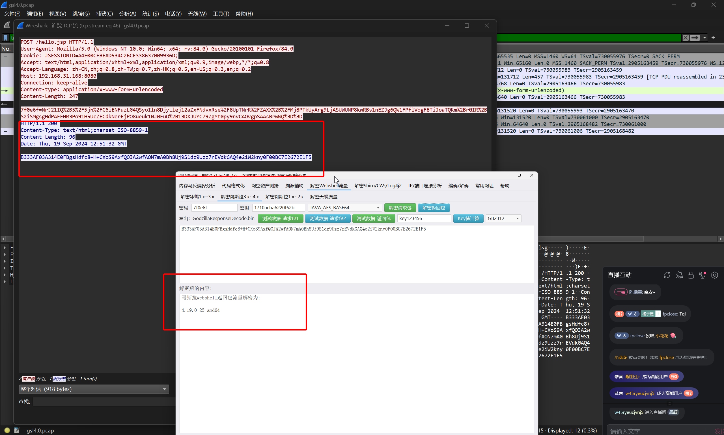Open the 视图(V) menu
This screenshot has width=724, height=435.
(57, 14)
